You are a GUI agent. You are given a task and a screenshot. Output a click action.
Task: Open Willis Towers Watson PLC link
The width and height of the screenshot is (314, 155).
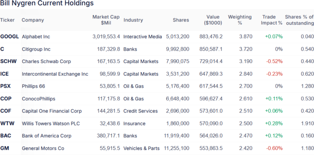click(x=51, y=124)
